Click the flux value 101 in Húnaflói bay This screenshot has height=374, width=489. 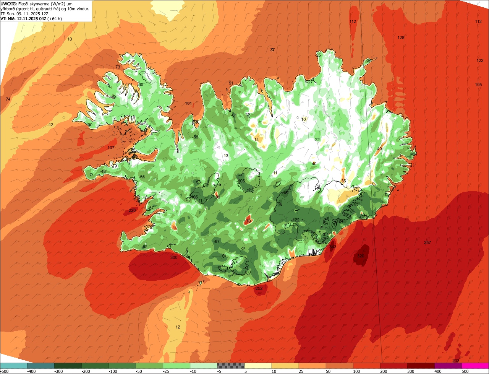point(188,103)
